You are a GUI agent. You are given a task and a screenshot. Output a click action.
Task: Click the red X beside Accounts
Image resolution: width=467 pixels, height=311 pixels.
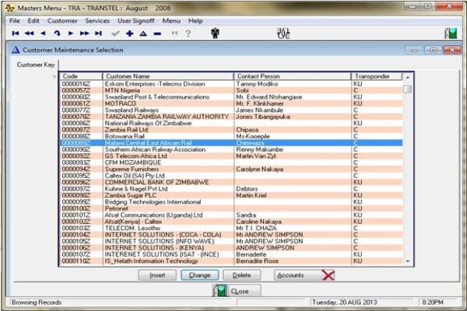tap(328, 275)
